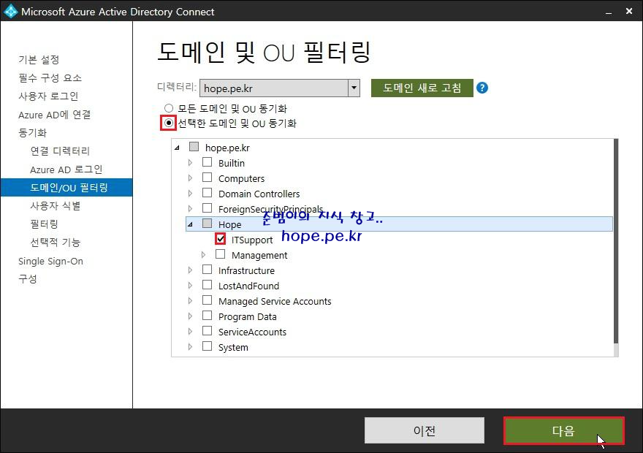This screenshot has width=643, height=453.
Task: Check the ForeignSecurityPrincipals checkbox
Action: pos(207,208)
